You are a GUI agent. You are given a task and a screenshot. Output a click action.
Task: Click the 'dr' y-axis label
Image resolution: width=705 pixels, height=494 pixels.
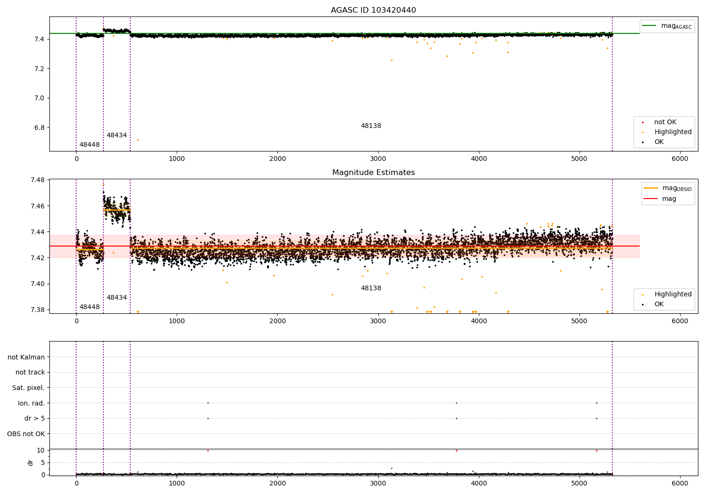pos(31,462)
